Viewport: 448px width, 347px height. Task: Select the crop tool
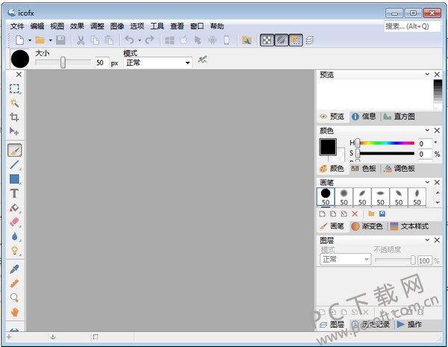(14, 117)
